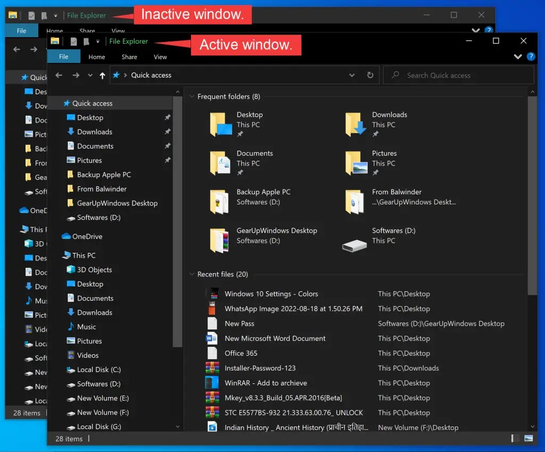
Task: Collapse Frequent folders group
Action: pyautogui.click(x=192, y=96)
